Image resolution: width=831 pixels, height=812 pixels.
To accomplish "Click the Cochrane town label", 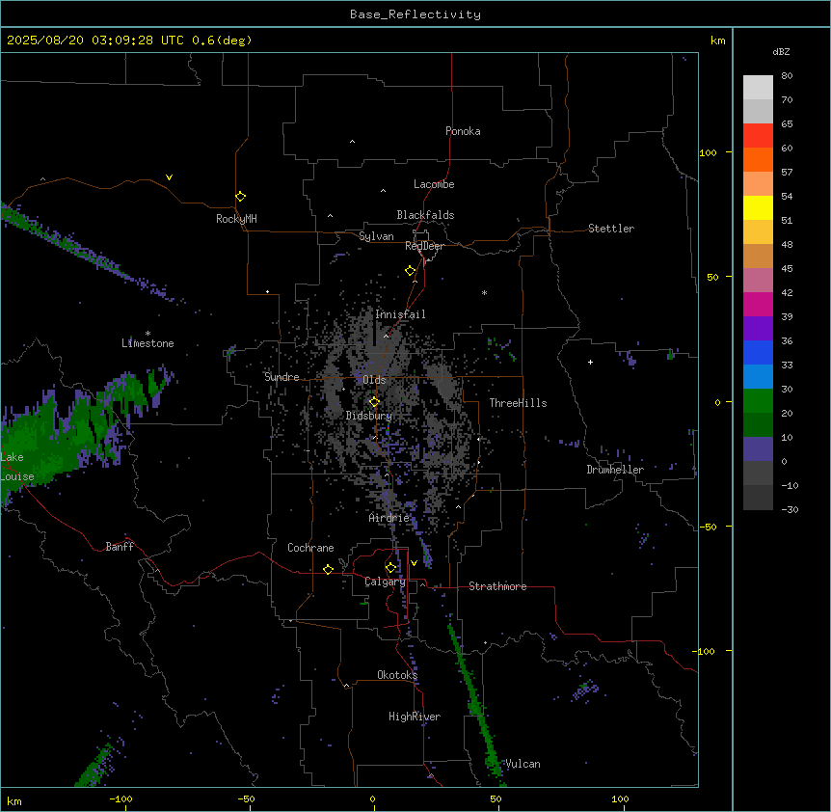I will tap(310, 548).
